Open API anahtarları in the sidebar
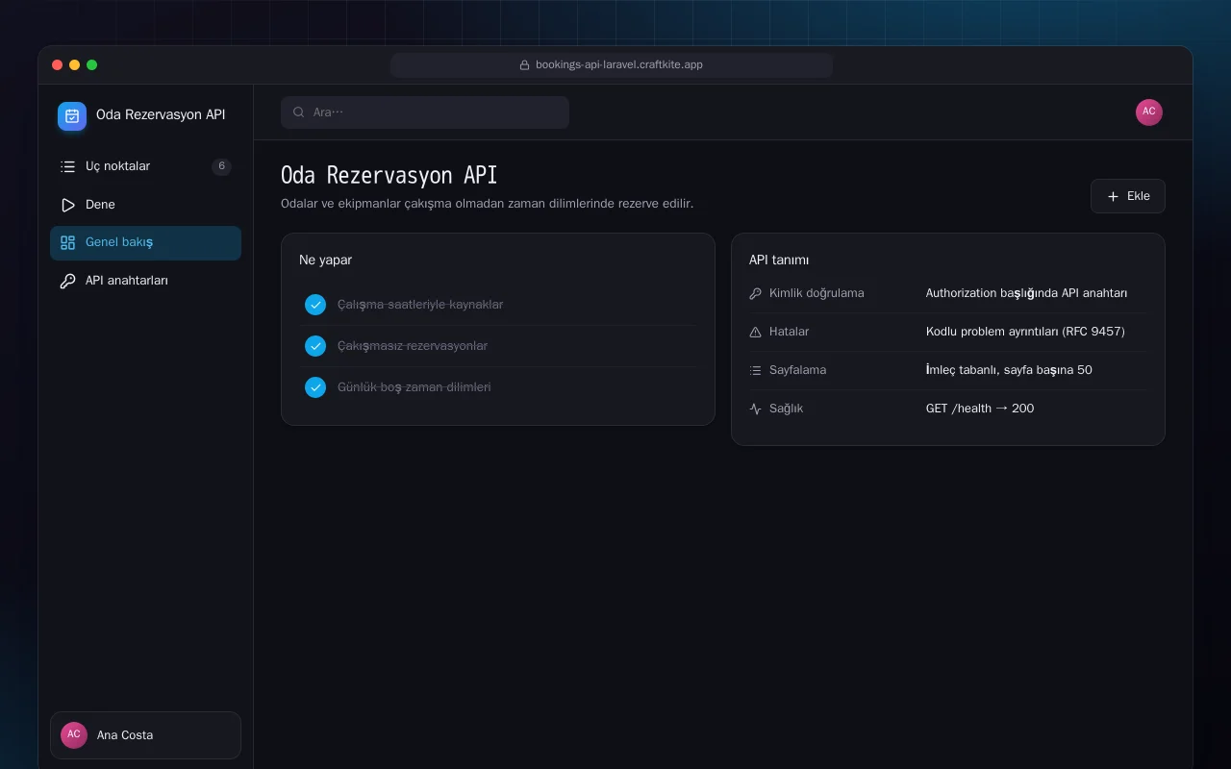 click(x=145, y=282)
